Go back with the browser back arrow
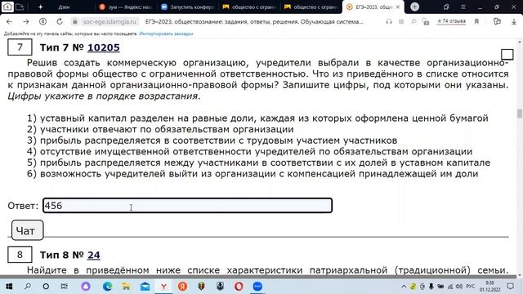 click(9, 22)
